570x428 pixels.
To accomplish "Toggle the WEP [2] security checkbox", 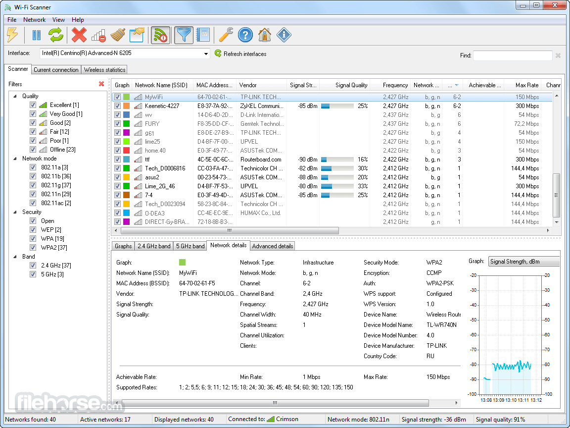I will (x=33, y=230).
